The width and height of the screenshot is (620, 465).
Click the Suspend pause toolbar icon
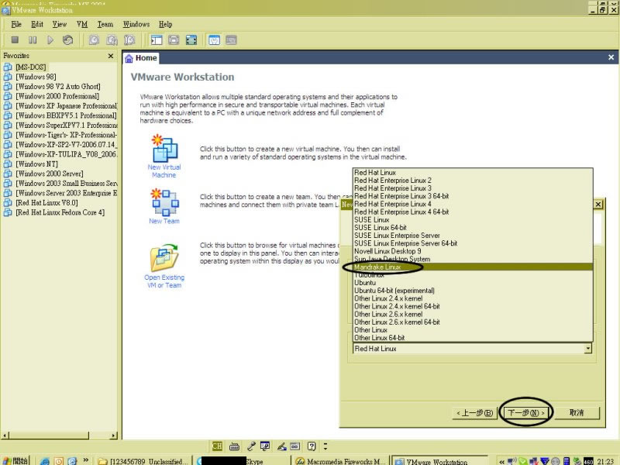pyautogui.click(x=33, y=40)
